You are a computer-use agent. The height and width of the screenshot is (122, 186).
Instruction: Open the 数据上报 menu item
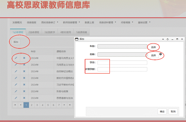[89, 22]
